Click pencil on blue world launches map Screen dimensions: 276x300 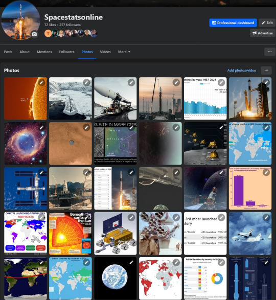(266, 127)
